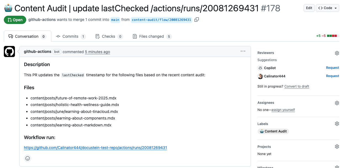The width and height of the screenshot is (345, 168).
Task: Click the github-actions bot avatar
Action: click(9, 52)
